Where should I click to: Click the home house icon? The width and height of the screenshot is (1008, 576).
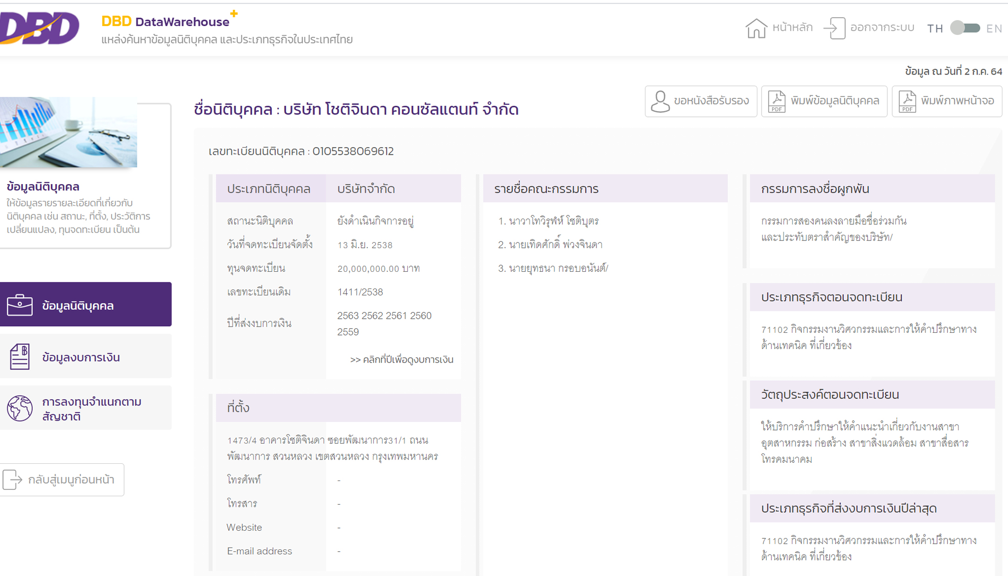coord(756,28)
